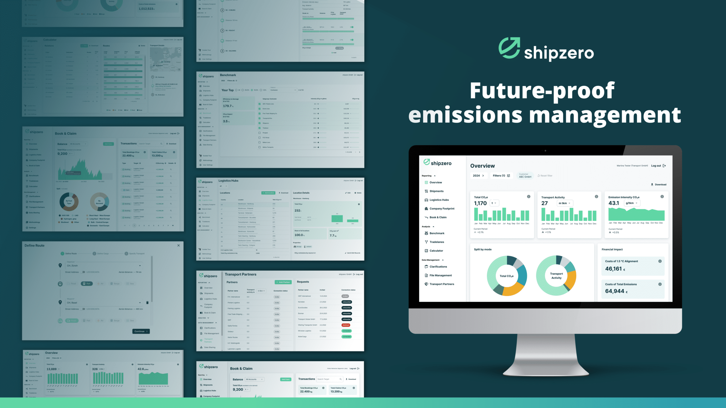This screenshot has height=408, width=726.
Task: Click the Guided Tour icon in Benchmark window
Action: (200, 156)
